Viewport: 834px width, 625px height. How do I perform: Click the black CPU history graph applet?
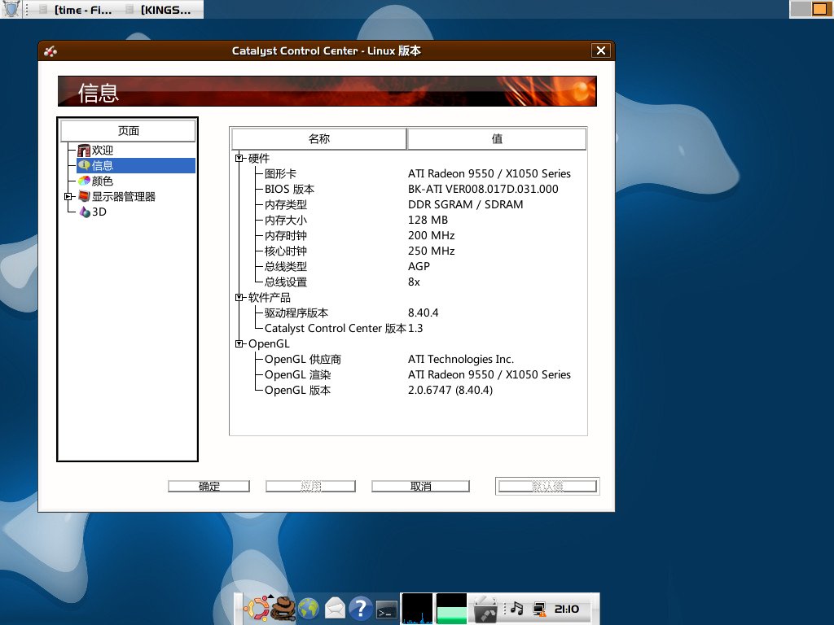[417, 609]
